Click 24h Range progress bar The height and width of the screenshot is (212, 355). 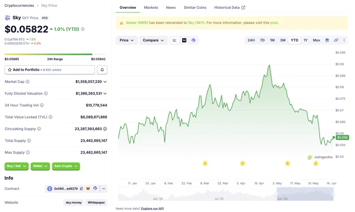pyautogui.click(x=55, y=54)
